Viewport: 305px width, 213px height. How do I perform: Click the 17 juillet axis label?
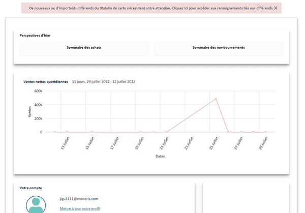point(114,143)
